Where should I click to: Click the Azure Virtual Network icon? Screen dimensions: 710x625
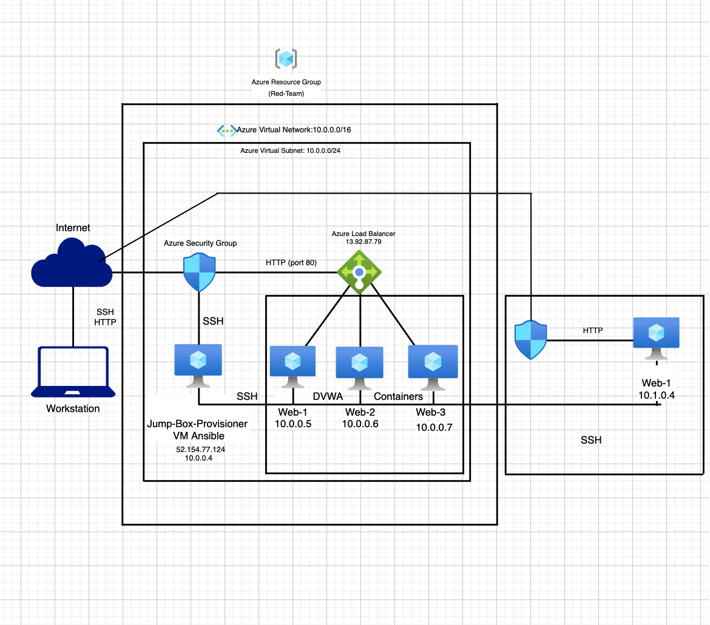pos(226,131)
